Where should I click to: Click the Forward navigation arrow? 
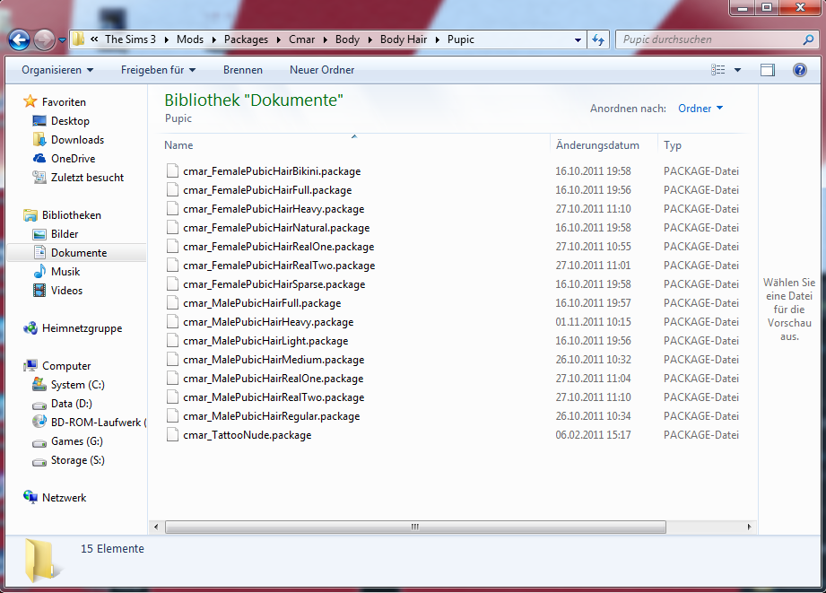click(x=44, y=39)
